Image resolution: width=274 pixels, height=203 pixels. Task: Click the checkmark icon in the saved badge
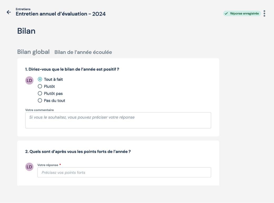point(226,13)
